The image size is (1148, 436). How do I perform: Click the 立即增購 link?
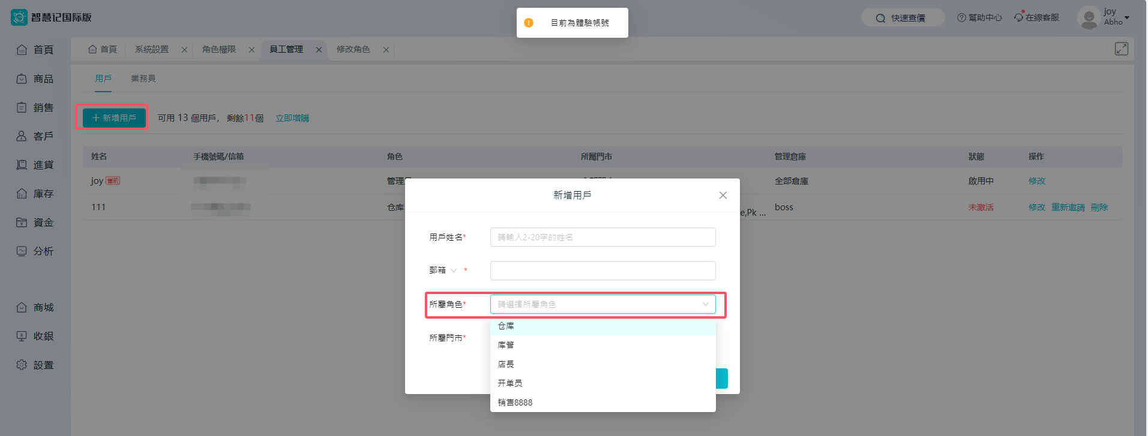tap(292, 119)
